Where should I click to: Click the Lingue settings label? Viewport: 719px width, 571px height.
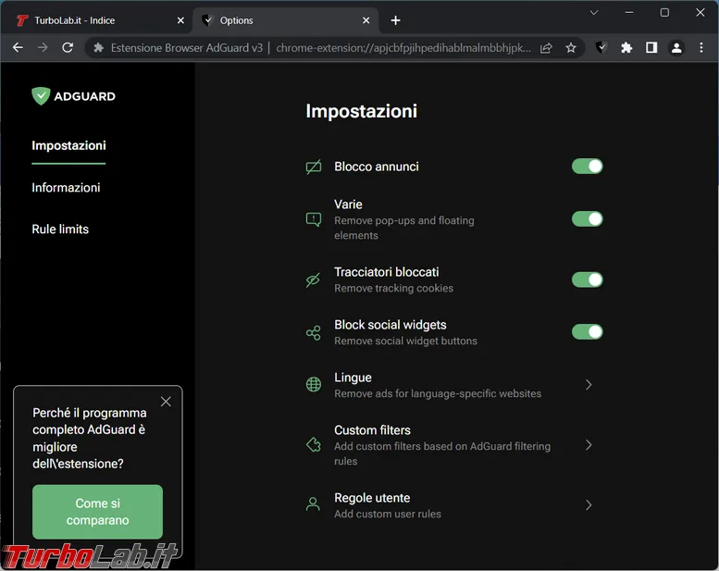pyautogui.click(x=353, y=377)
